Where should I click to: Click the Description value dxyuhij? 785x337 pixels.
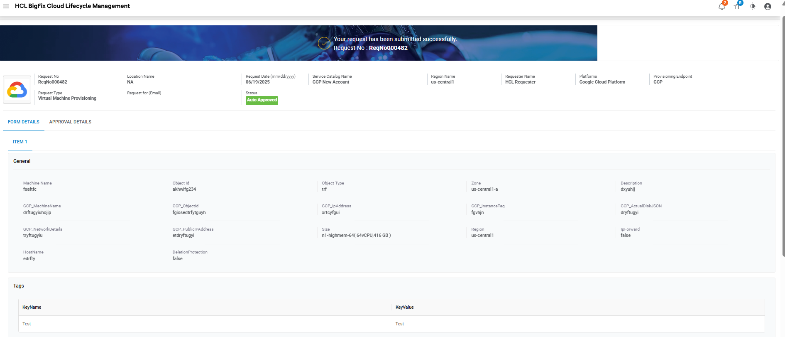pos(628,189)
